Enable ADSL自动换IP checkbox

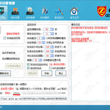tap(50, 68)
